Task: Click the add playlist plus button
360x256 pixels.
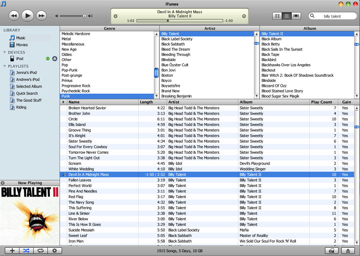Action: 12,251
